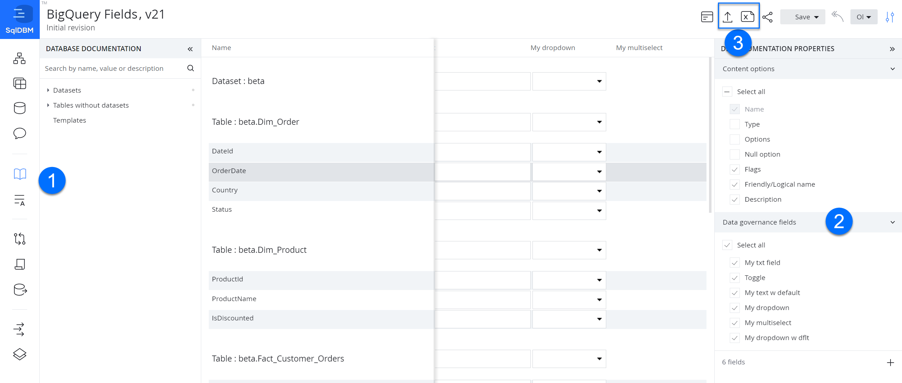Open the documentation book panel
The height and width of the screenshot is (383, 902).
point(20,174)
